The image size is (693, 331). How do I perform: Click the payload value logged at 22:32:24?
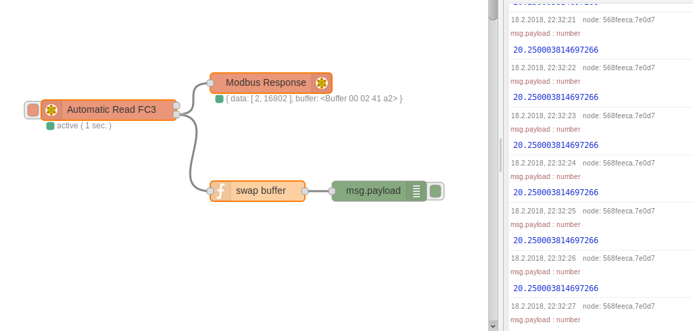click(x=556, y=193)
